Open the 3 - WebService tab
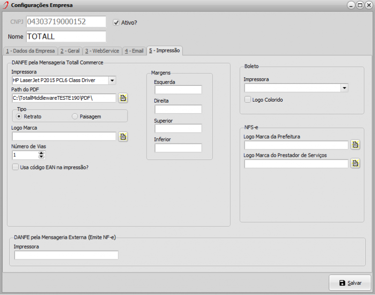375x295 pixels. (102, 51)
